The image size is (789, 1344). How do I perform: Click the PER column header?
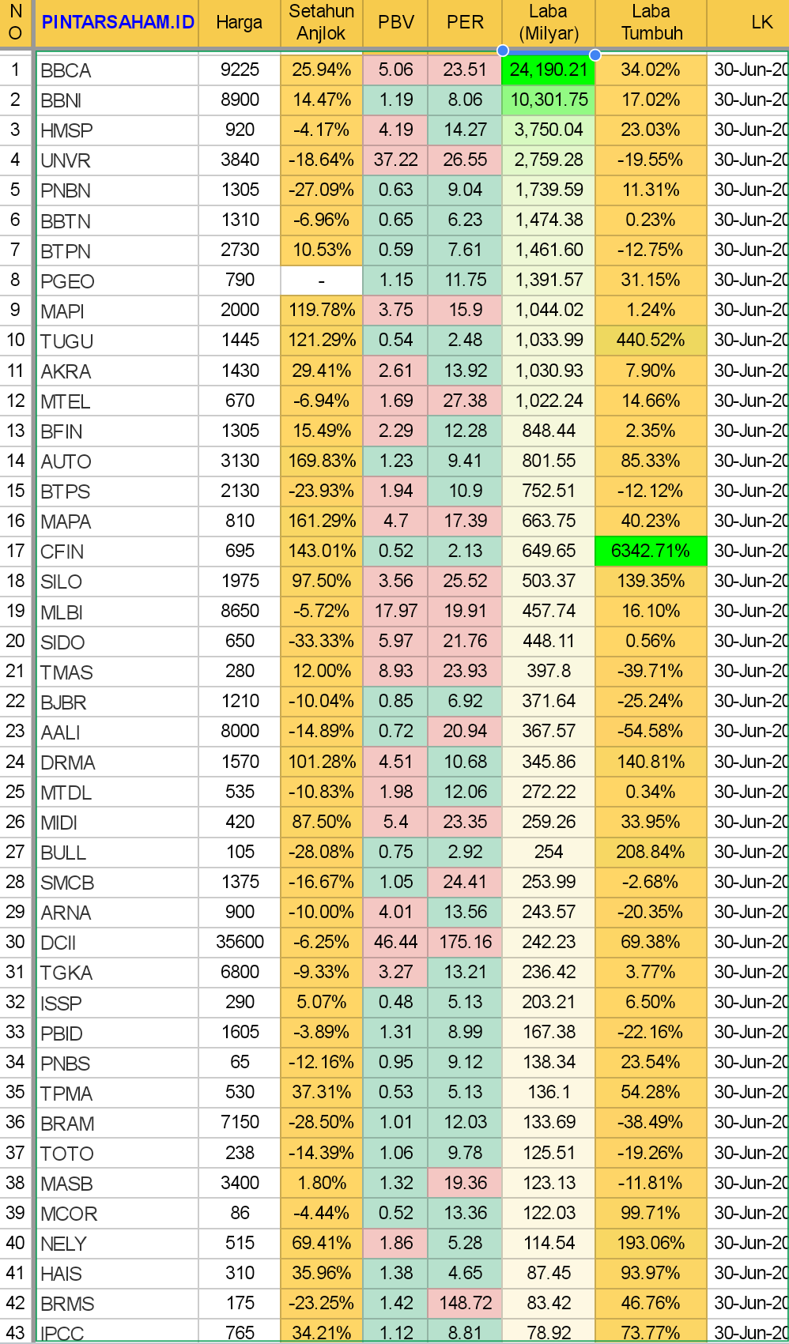pos(465,23)
